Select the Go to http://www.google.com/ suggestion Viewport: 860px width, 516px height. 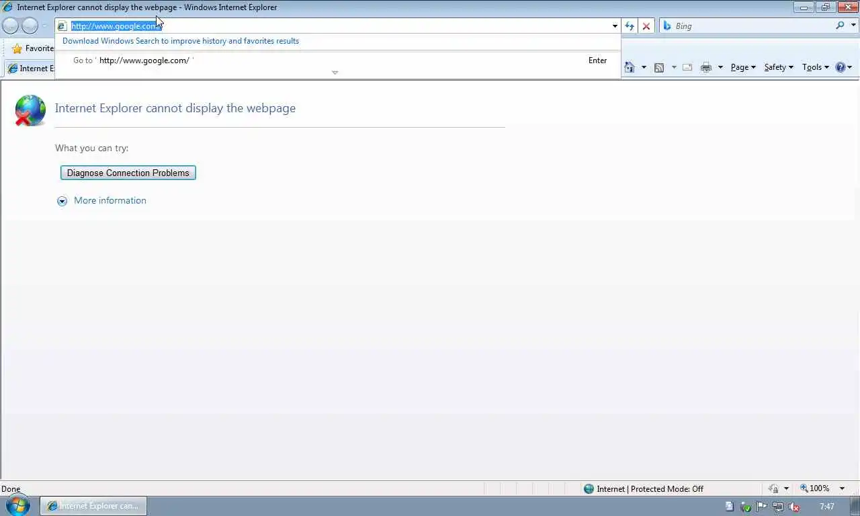click(338, 60)
